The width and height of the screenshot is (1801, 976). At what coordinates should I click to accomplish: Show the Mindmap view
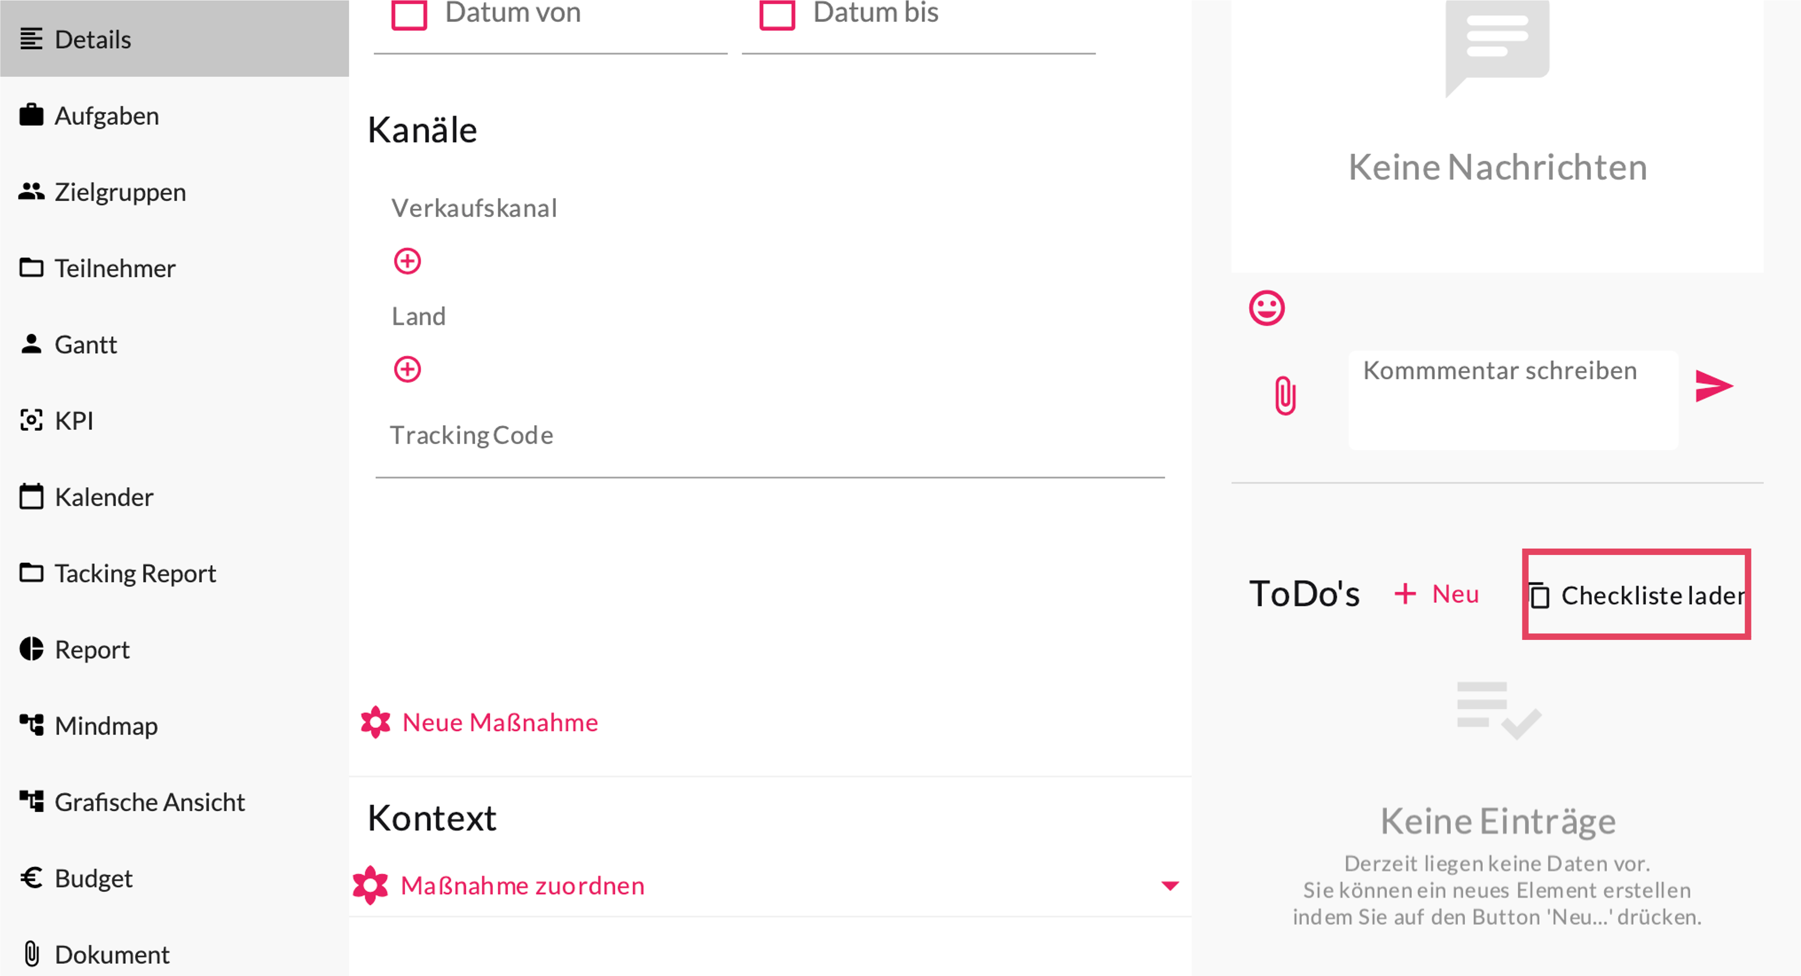(x=106, y=726)
